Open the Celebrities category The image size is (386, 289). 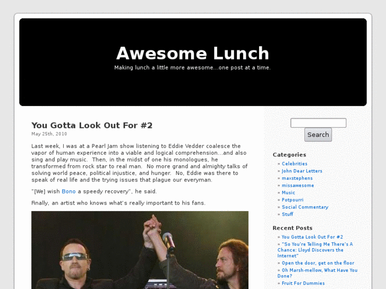tap(295, 163)
